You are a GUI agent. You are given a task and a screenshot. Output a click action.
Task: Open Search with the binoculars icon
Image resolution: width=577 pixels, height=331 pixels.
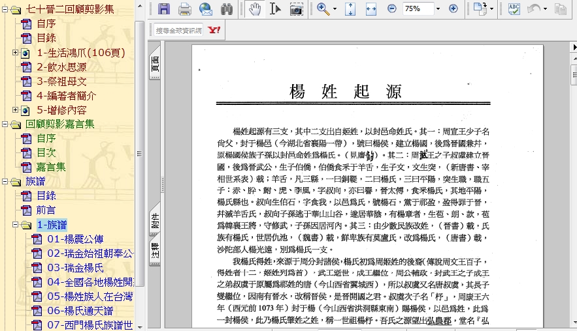(x=227, y=9)
